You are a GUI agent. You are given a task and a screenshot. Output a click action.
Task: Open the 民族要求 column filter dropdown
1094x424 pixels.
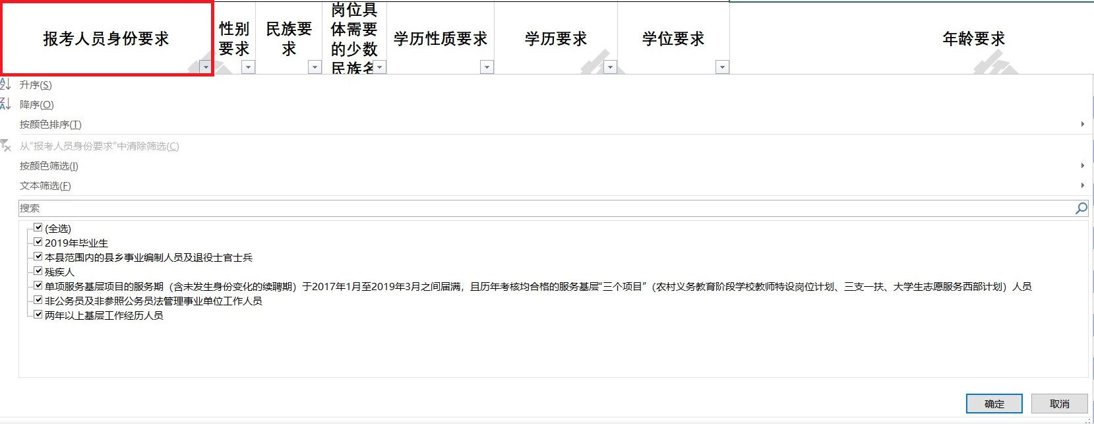[x=315, y=67]
